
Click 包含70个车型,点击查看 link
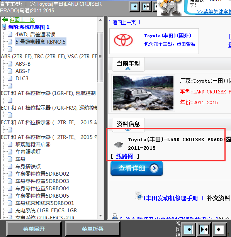(x=170, y=44)
